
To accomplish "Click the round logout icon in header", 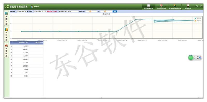I will coord(197,6).
